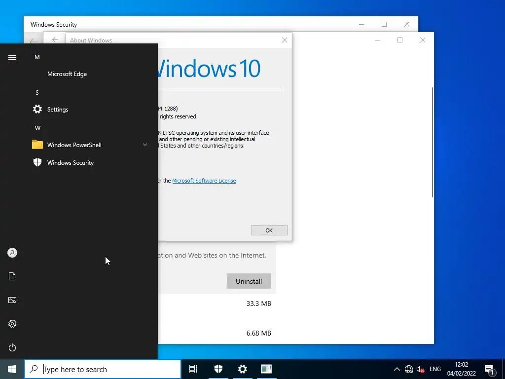The image size is (505, 379).
Task: Close the About Windows dialog
Action: click(285, 40)
